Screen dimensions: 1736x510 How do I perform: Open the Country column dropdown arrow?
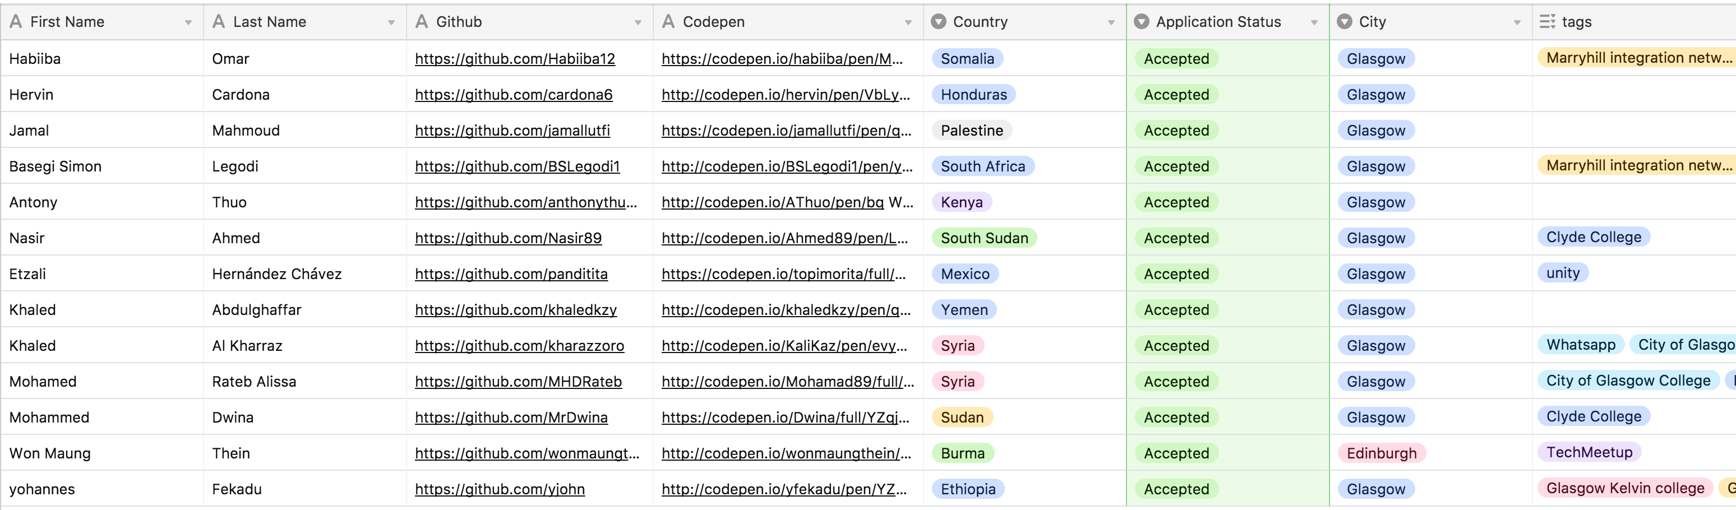click(x=1111, y=23)
